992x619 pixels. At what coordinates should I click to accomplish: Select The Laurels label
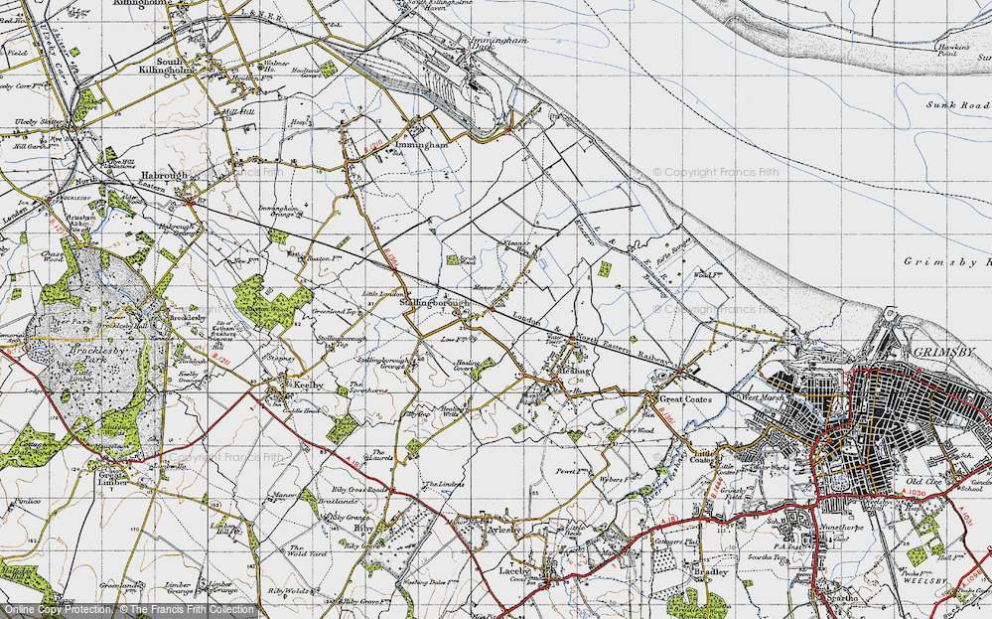click(382, 455)
